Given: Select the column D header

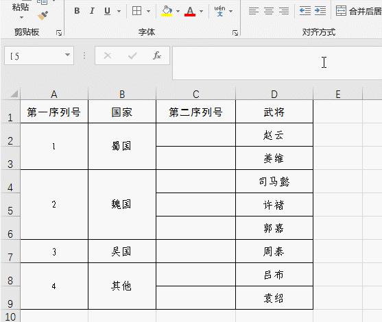Looking at the screenshot, I should pos(274,94).
